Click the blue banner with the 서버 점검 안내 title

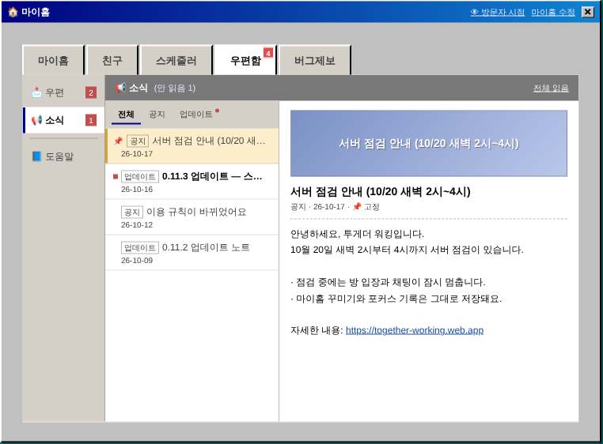coord(428,143)
